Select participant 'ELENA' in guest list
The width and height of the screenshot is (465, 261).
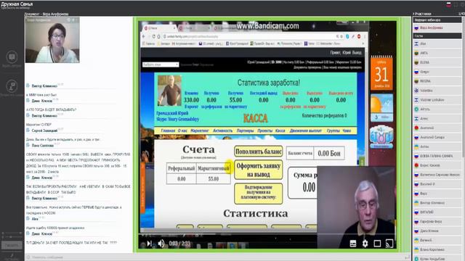coord(437,62)
